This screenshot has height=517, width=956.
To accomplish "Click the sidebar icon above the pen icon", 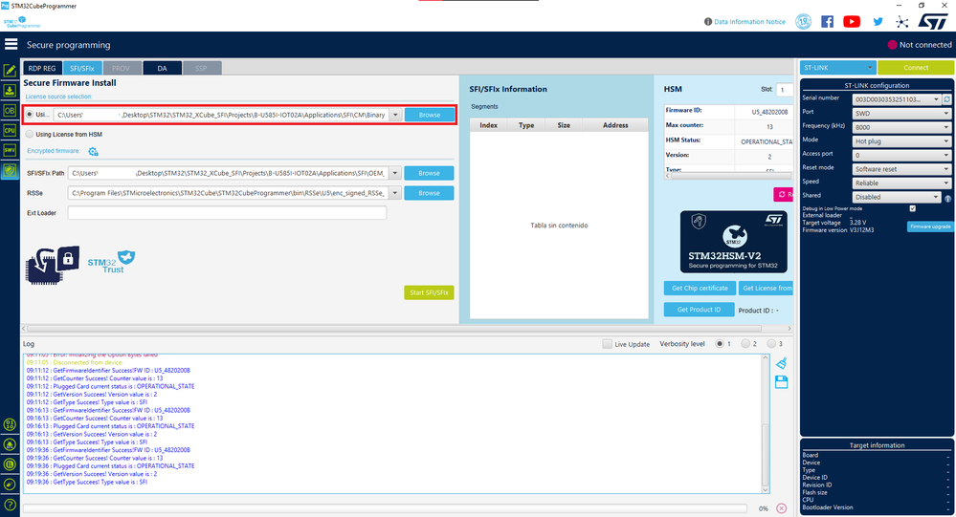I will 10,464.
